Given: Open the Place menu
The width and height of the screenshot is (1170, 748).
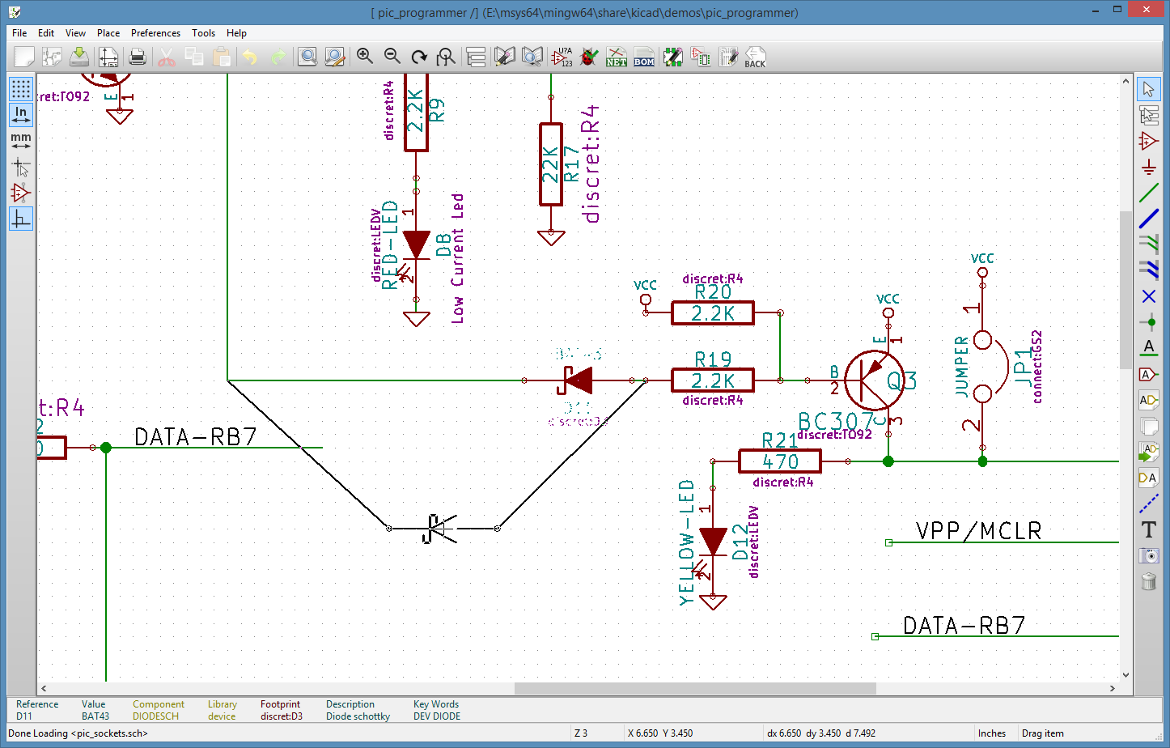Looking at the screenshot, I should (108, 33).
